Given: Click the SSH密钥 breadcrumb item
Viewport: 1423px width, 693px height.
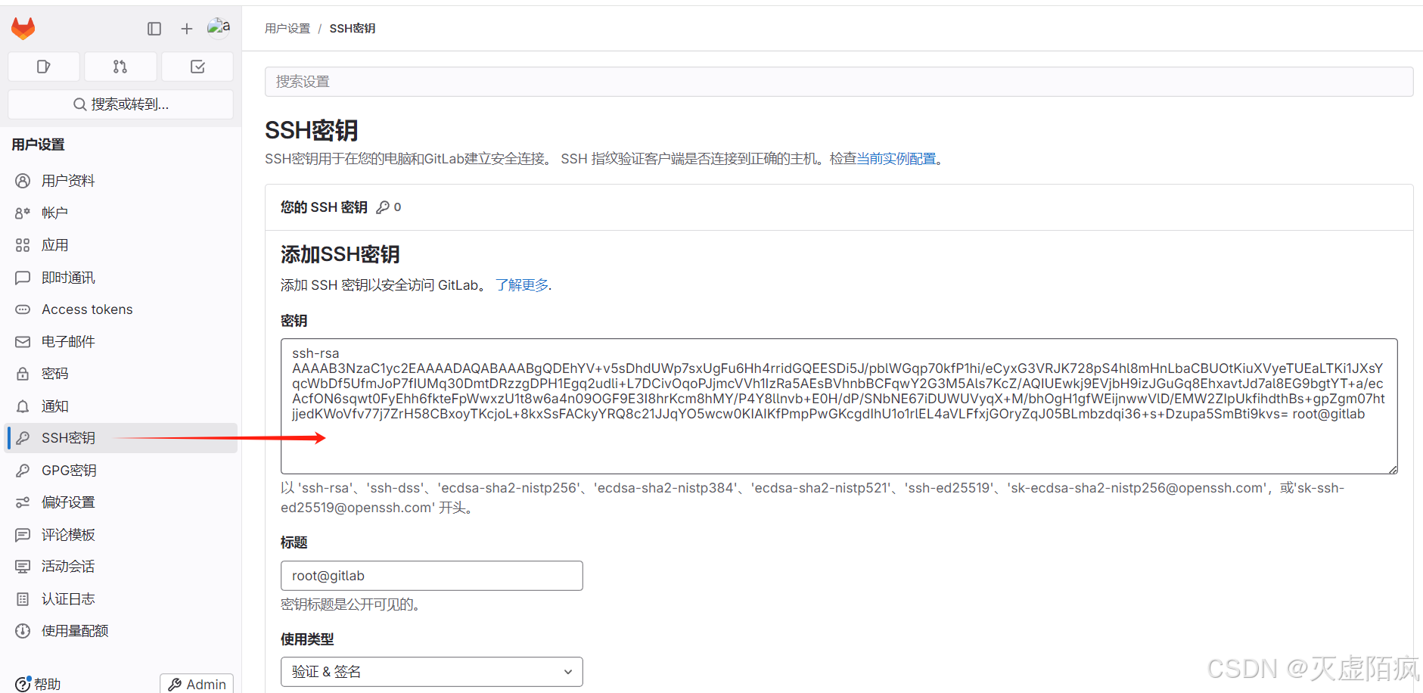Looking at the screenshot, I should [353, 29].
